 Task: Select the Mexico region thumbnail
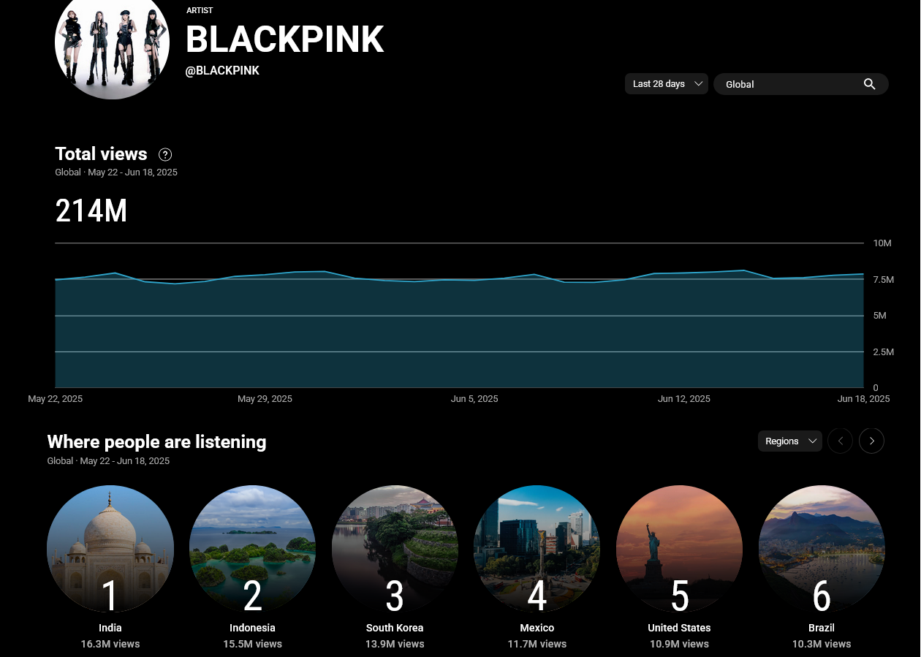click(x=537, y=549)
